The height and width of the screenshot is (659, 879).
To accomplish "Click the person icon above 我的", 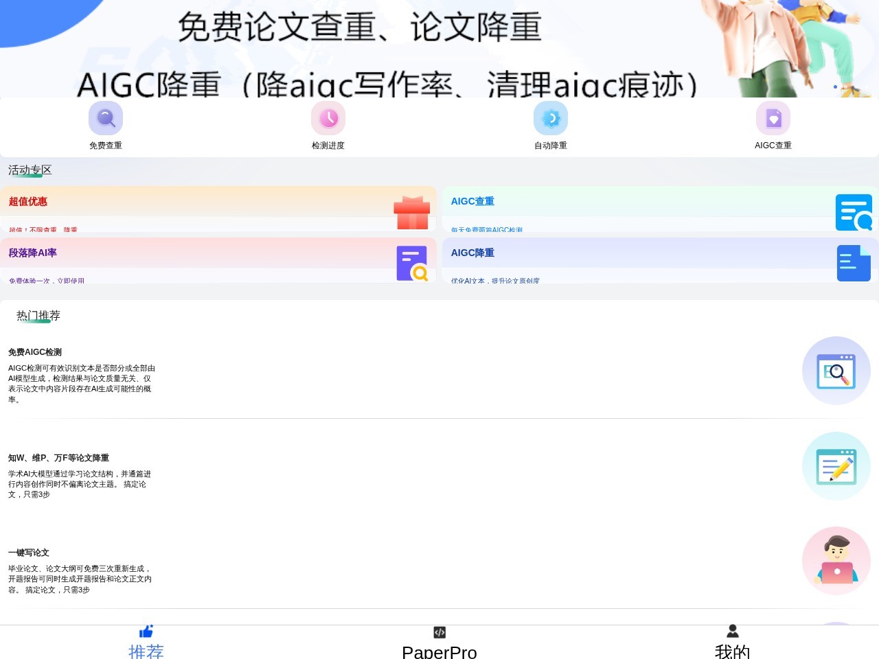I will click(x=732, y=631).
